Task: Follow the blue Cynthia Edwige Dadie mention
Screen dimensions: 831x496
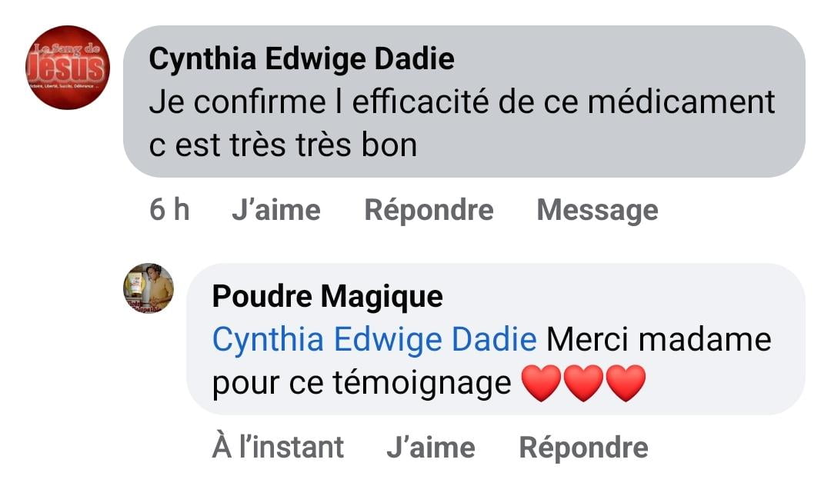Action: tap(374, 339)
